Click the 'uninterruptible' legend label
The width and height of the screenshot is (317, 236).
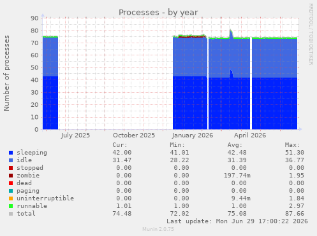[45, 198]
